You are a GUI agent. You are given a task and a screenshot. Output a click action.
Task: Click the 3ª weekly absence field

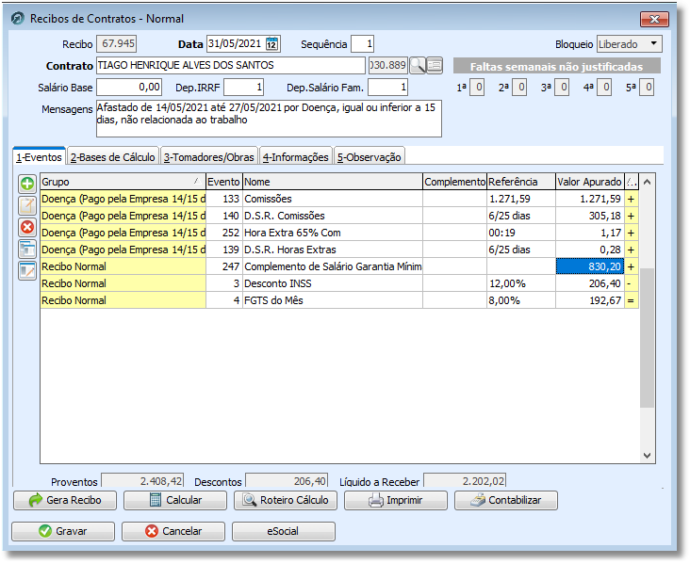[x=562, y=87]
